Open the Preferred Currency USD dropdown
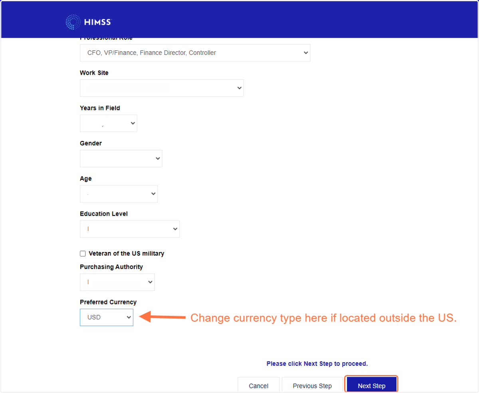Screen dimensions: 479x393 [107, 317]
